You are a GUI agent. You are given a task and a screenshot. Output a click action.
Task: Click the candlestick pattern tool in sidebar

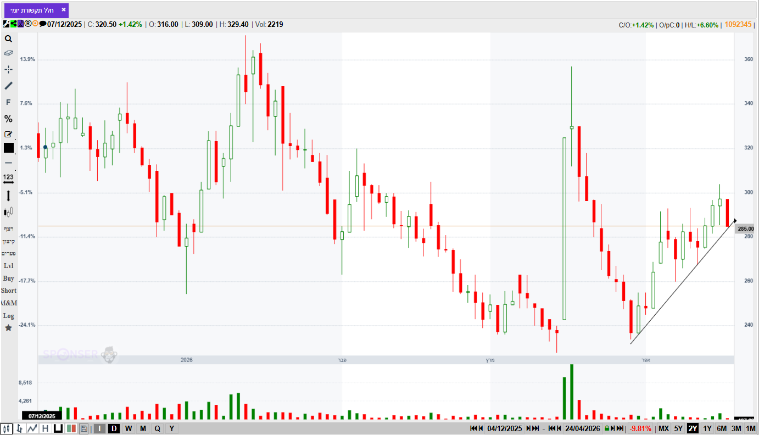8,212
